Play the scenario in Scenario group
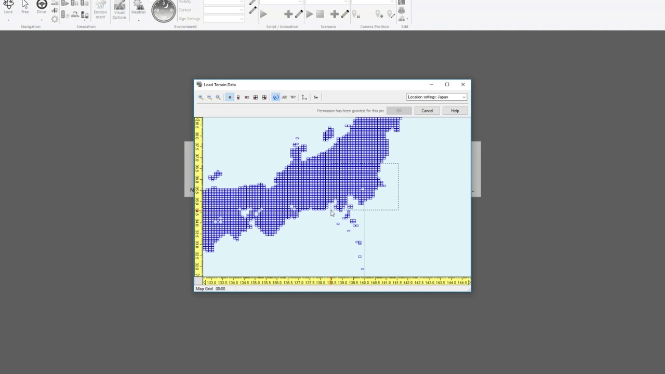Viewport: 665px width, 374px height. (x=309, y=14)
